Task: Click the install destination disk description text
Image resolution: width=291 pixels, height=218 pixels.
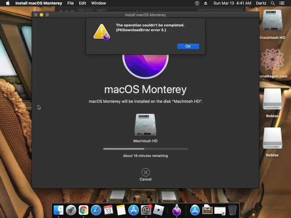Action: (x=145, y=101)
